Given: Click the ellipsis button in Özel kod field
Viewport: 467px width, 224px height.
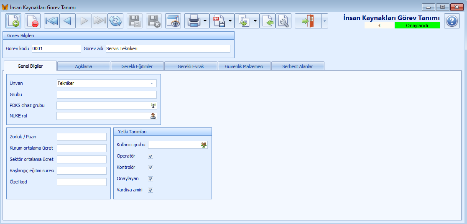Looking at the screenshot, I should click(x=103, y=182).
